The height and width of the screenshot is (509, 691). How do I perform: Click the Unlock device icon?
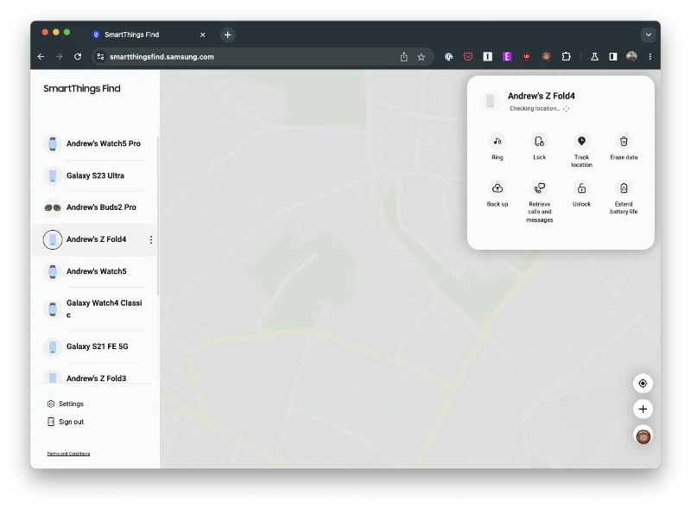581,188
